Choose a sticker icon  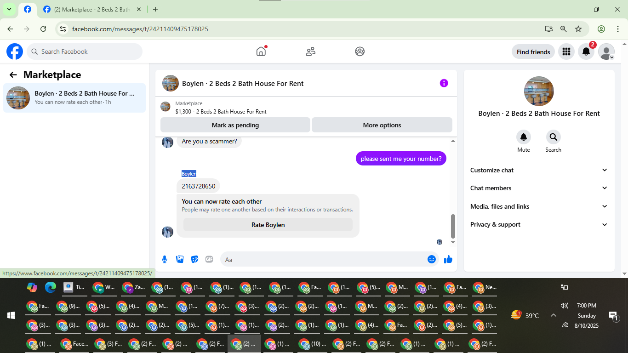194,259
